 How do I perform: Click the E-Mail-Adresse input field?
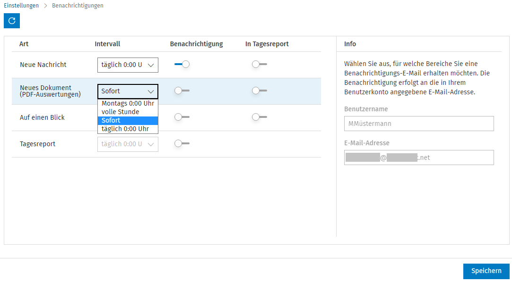click(419, 158)
